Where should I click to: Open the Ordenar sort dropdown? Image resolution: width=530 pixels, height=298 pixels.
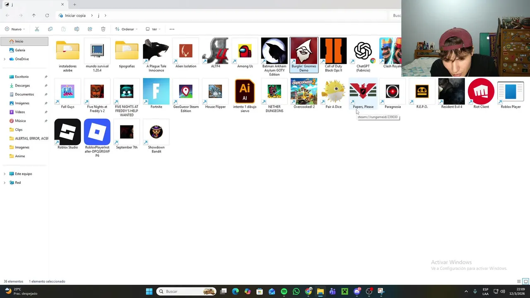[126, 29]
